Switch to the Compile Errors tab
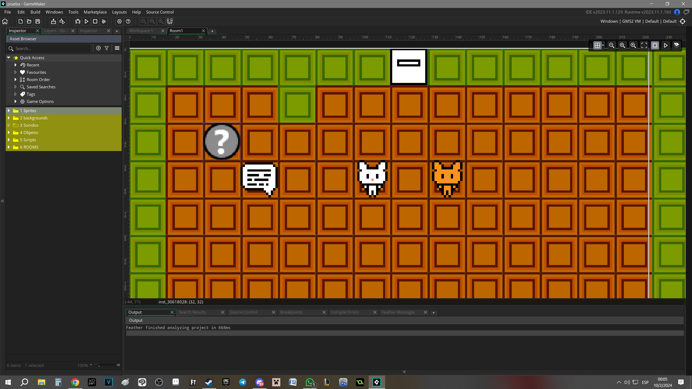The image size is (692, 389). point(345,312)
